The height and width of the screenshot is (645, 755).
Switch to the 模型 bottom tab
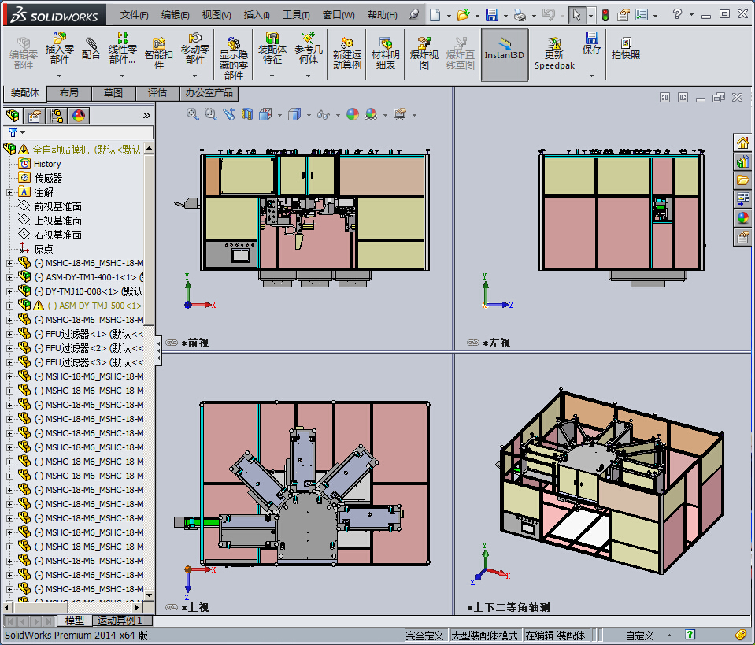pyautogui.click(x=75, y=621)
